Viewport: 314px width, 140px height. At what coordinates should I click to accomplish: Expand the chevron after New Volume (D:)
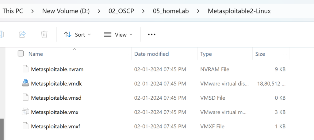[99, 11]
